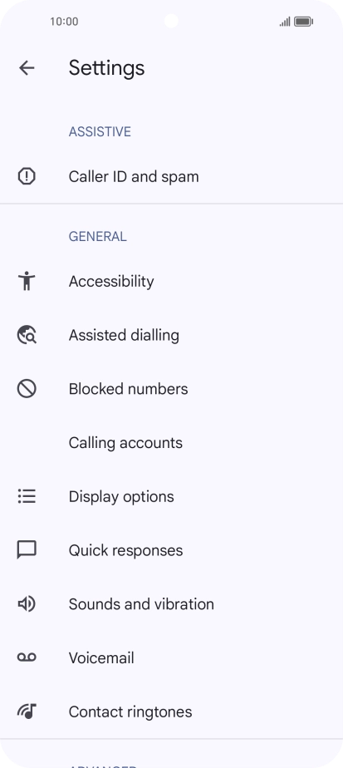Open Contact ringtones

pos(171,711)
